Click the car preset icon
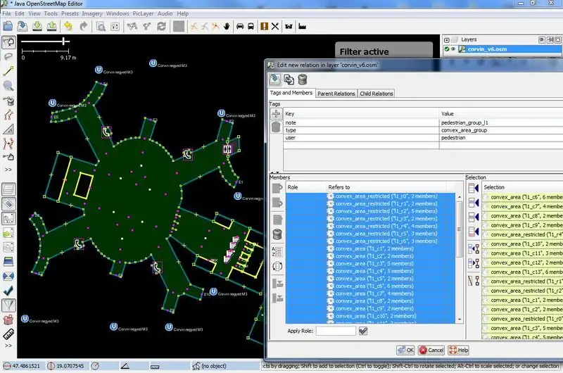This screenshot has width=563, height=373. 240,26
